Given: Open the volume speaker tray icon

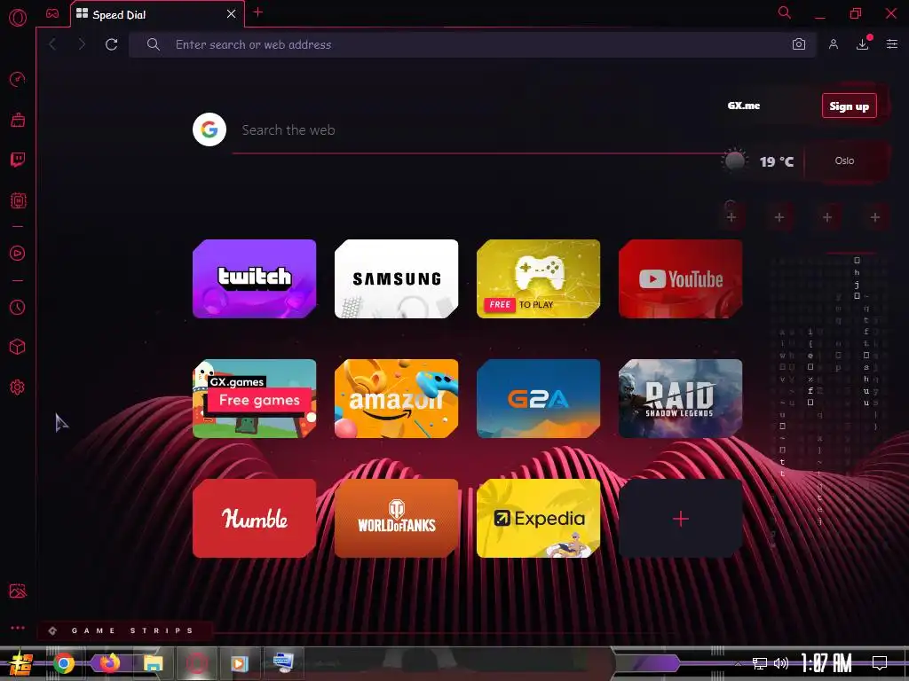Looking at the screenshot, I should 781,663.
